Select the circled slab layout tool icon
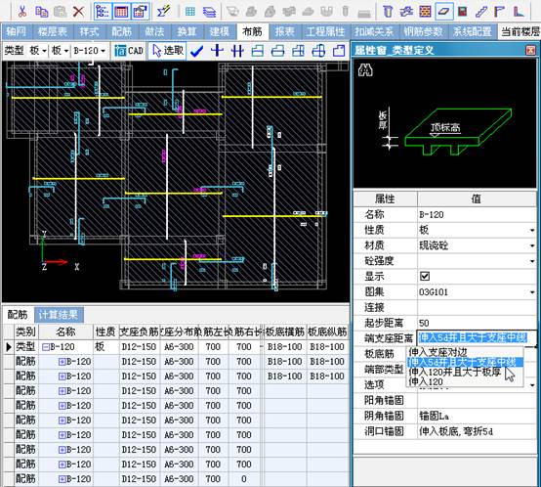The height and width of the screenshot is (487, 541). coord(318,51)
